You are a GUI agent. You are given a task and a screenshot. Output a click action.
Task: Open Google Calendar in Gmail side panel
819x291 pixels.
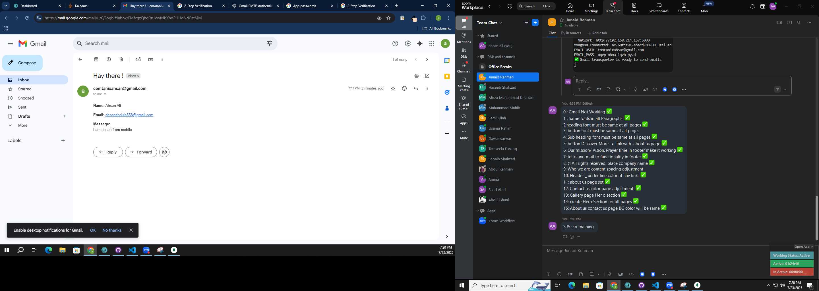coord(447,61)
